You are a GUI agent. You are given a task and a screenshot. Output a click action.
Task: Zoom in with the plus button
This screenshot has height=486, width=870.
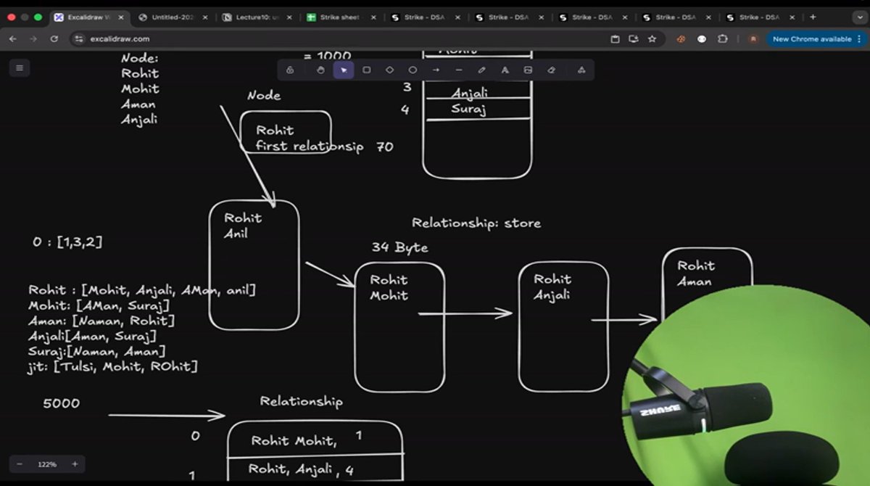click(x=75, y=464)
